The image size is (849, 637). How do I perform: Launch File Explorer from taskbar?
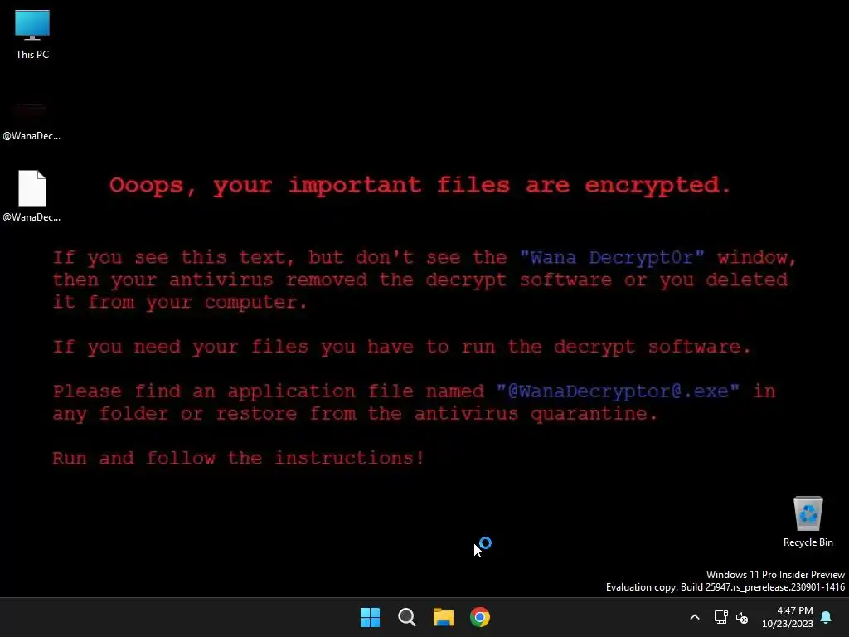coord(444,617)
